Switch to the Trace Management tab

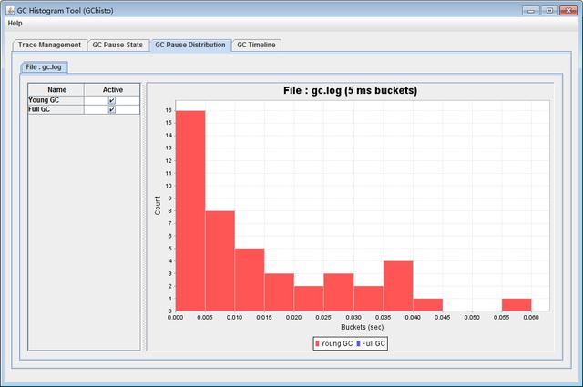coord(49,45)
